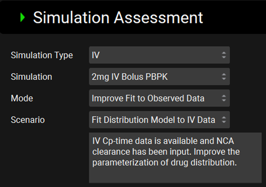Click the Scenario field up-down arrows icon

[223, 120]
